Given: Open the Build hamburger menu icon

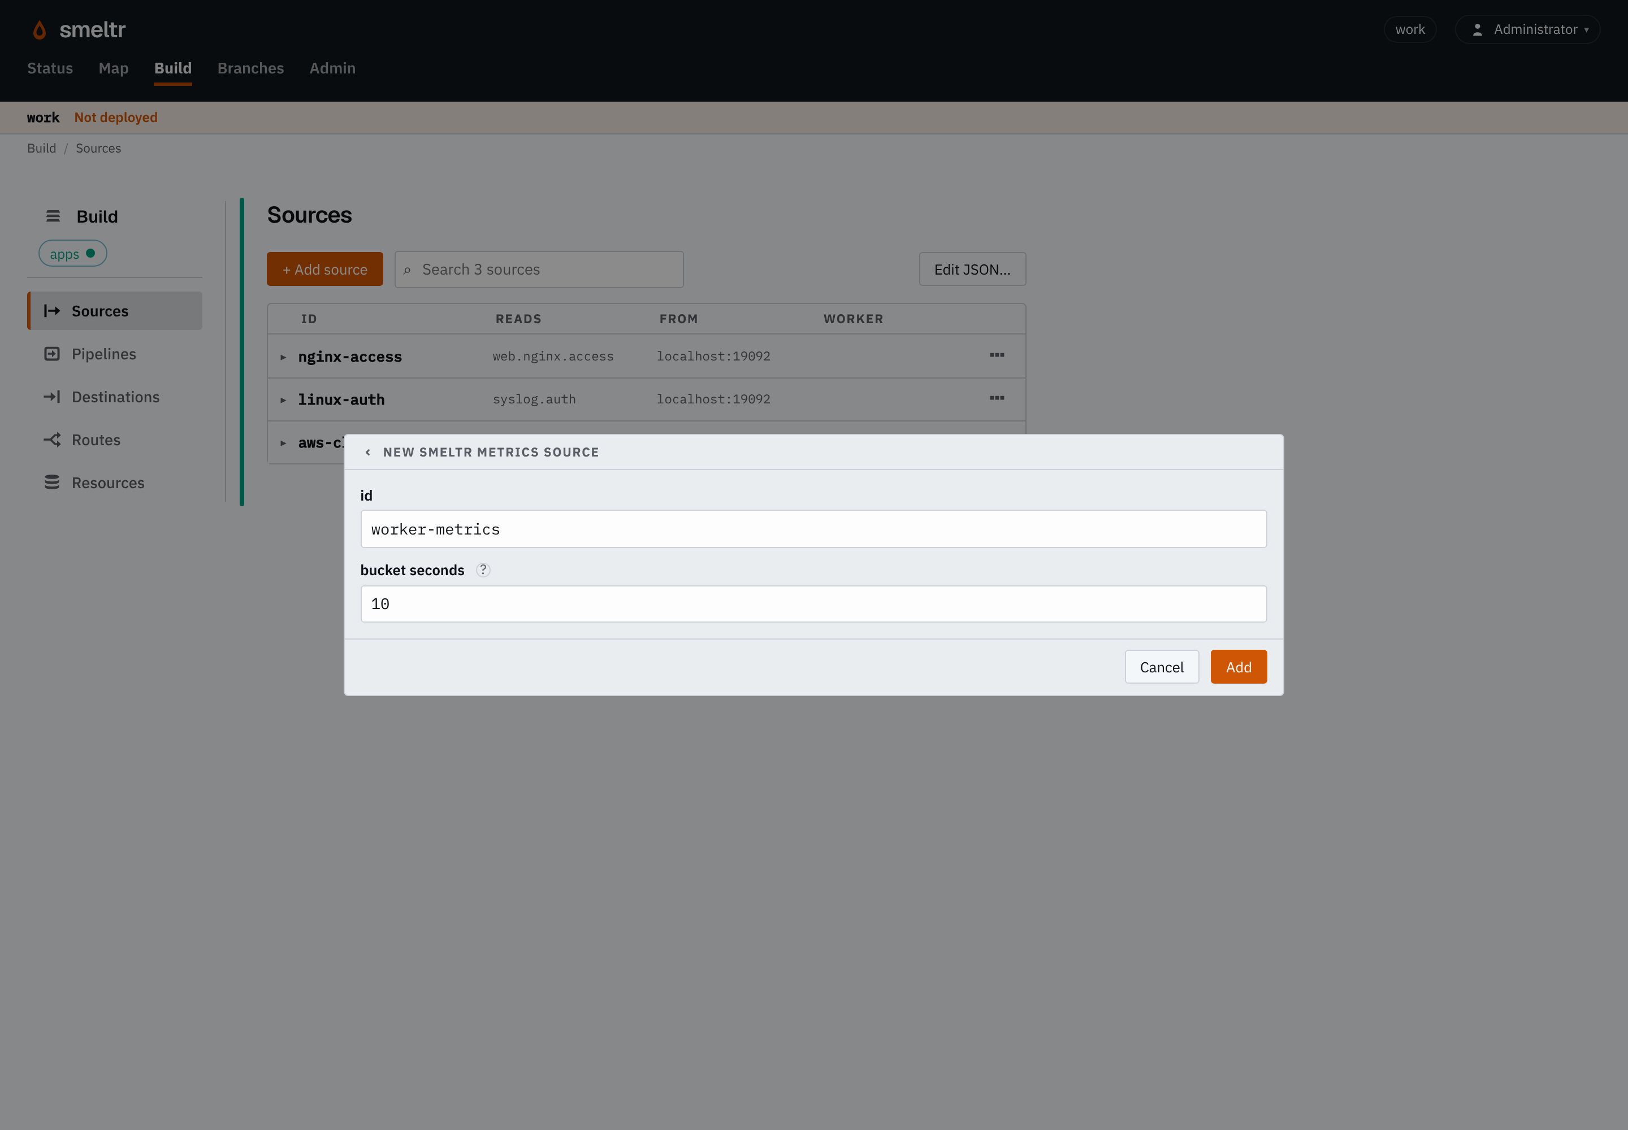Looking at the screenshot, I should (x=53, y=216).
